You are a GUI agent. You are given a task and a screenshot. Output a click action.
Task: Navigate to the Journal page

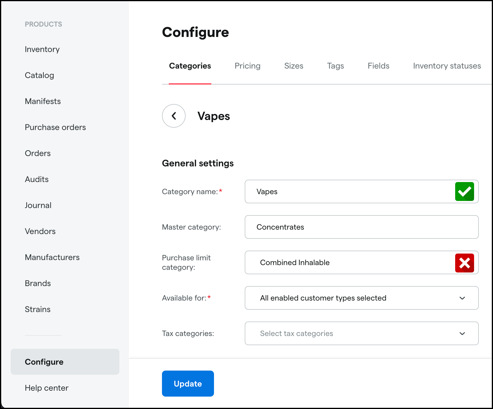click(x=38, y=205)
